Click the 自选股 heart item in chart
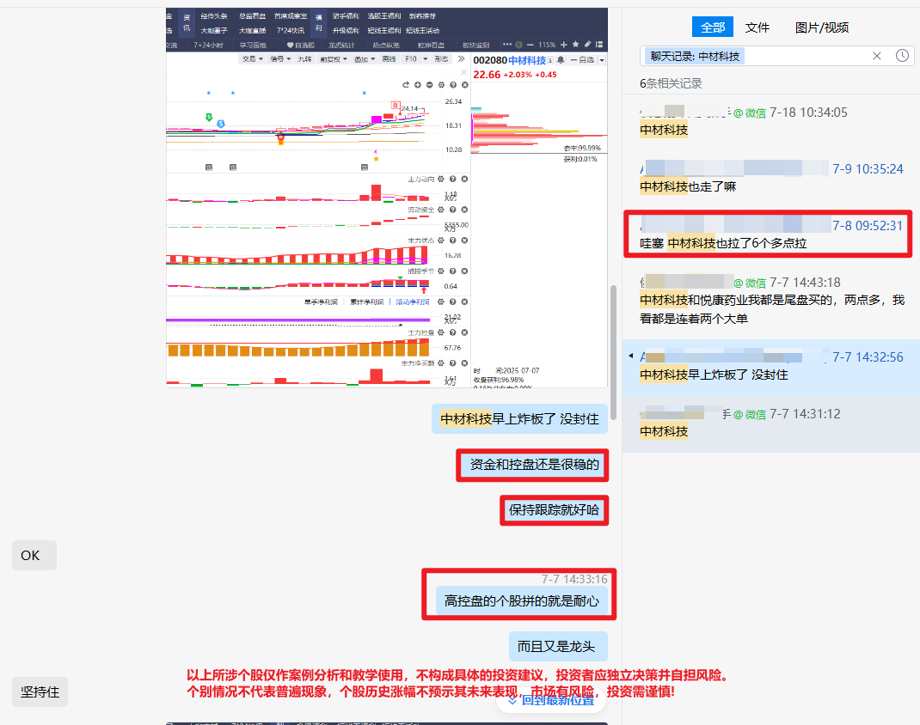The width and height of the screenshot is (920, 725). click(x=300, y=46)
